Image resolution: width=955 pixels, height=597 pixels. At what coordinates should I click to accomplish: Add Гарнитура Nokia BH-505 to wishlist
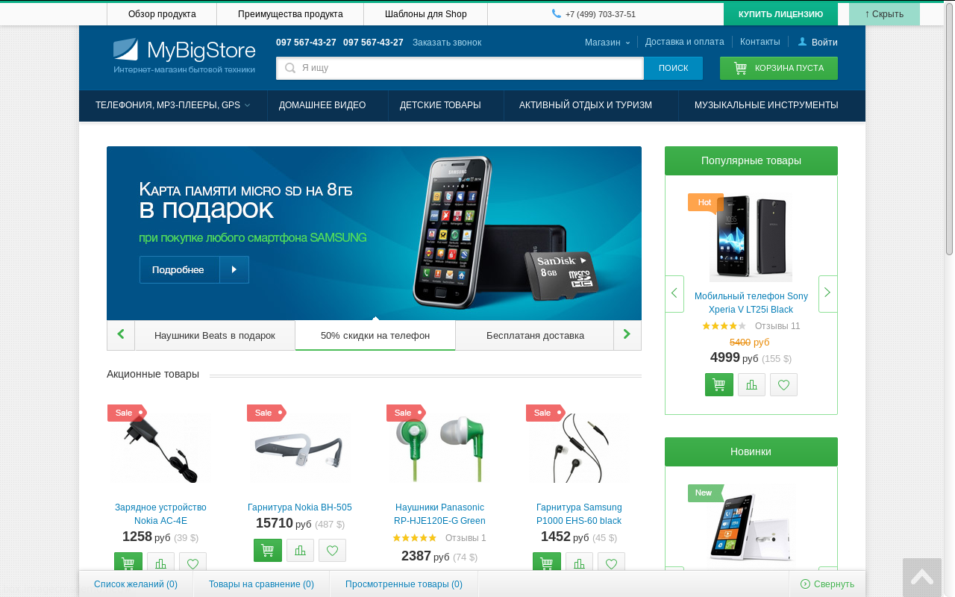[332, 550]
